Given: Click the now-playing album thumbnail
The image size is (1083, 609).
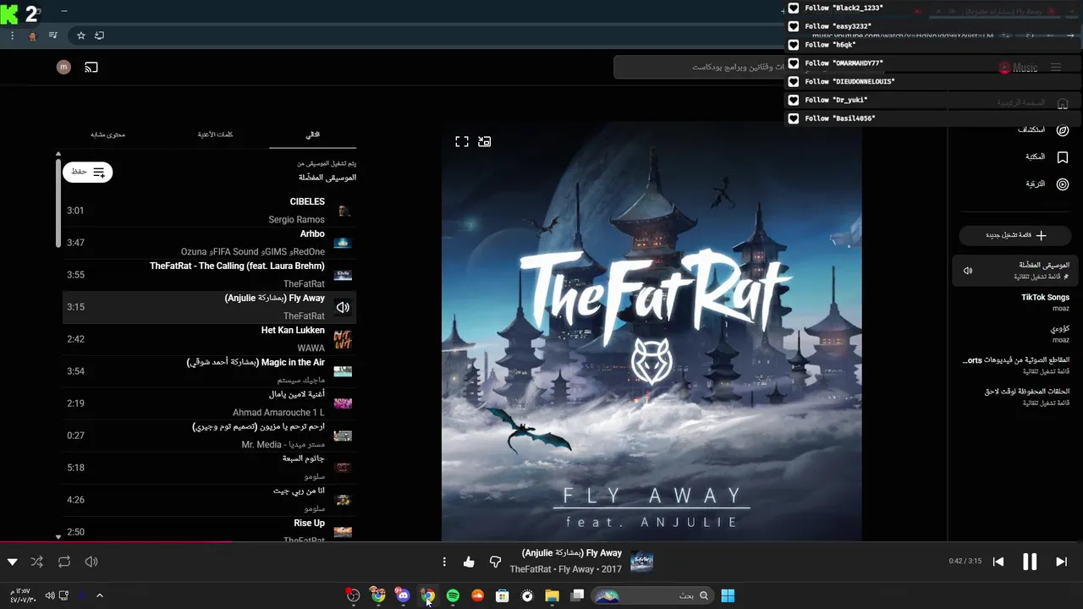Looking at the screenshot, I should 642,562.
